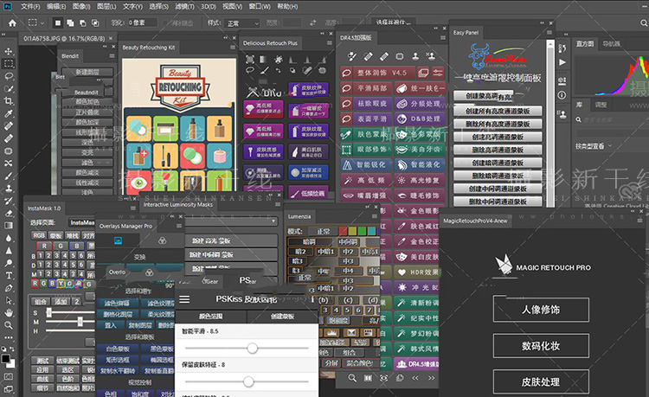Select the Eyedropper tool

(x=9, y=113)
